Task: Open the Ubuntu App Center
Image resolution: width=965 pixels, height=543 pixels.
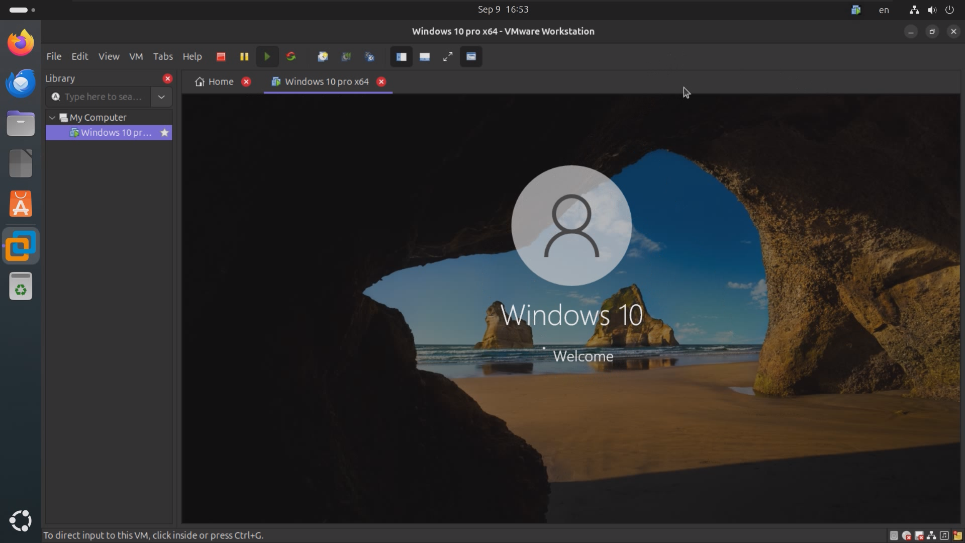Action: tap(21, 204)
